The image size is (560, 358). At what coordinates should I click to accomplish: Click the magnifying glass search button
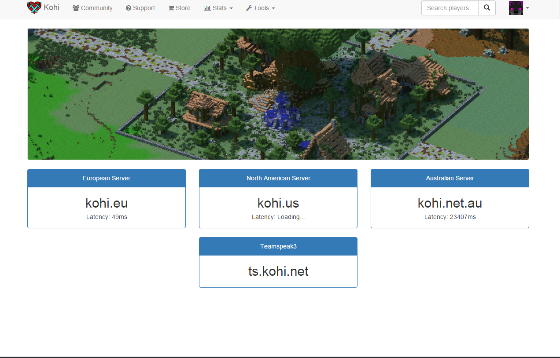pos(487,8)
